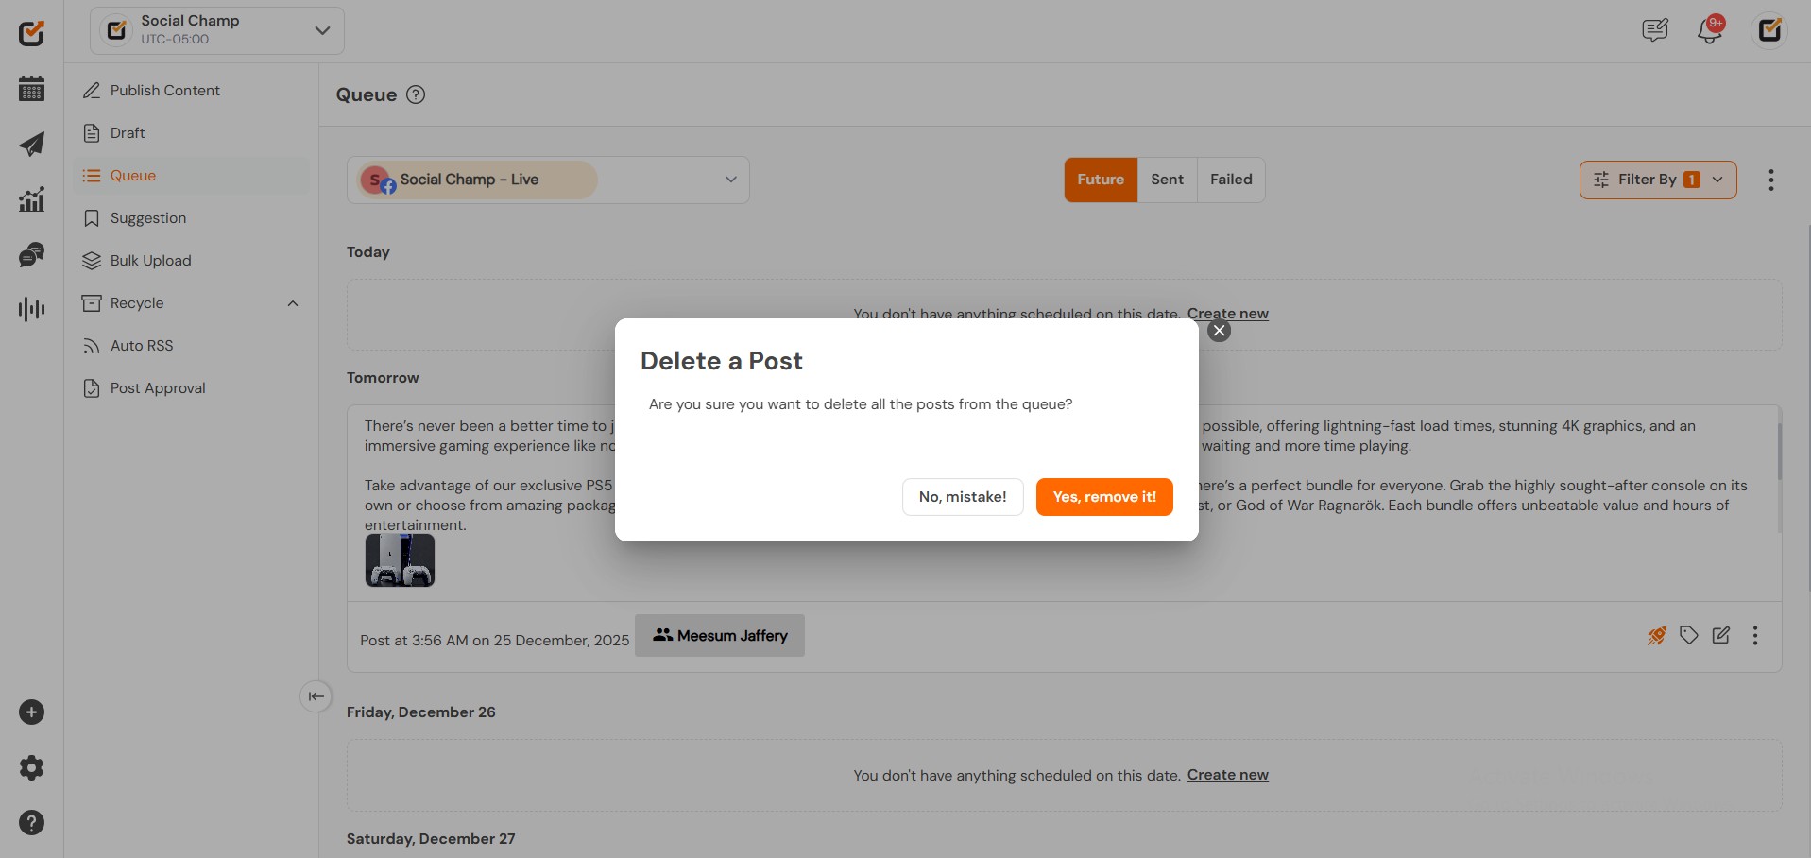Screen dimensions: 1811x858
Task: Open the engage chat bubbles icon
Action: [31, 255]
